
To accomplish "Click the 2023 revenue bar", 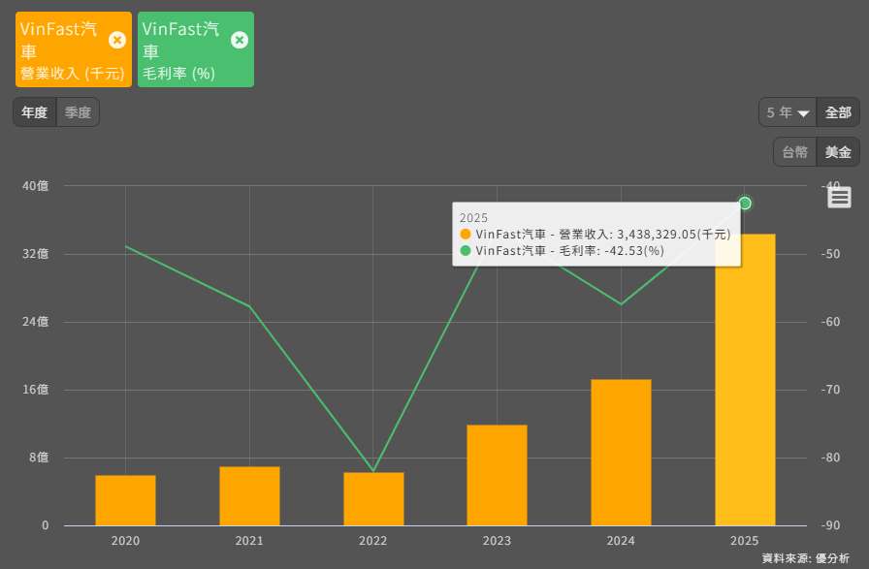I will point(497,475).
